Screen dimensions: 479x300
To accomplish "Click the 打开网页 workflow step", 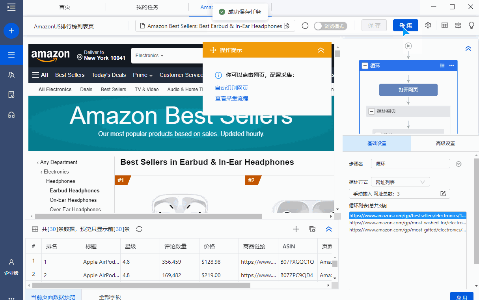I will (408, 90).
